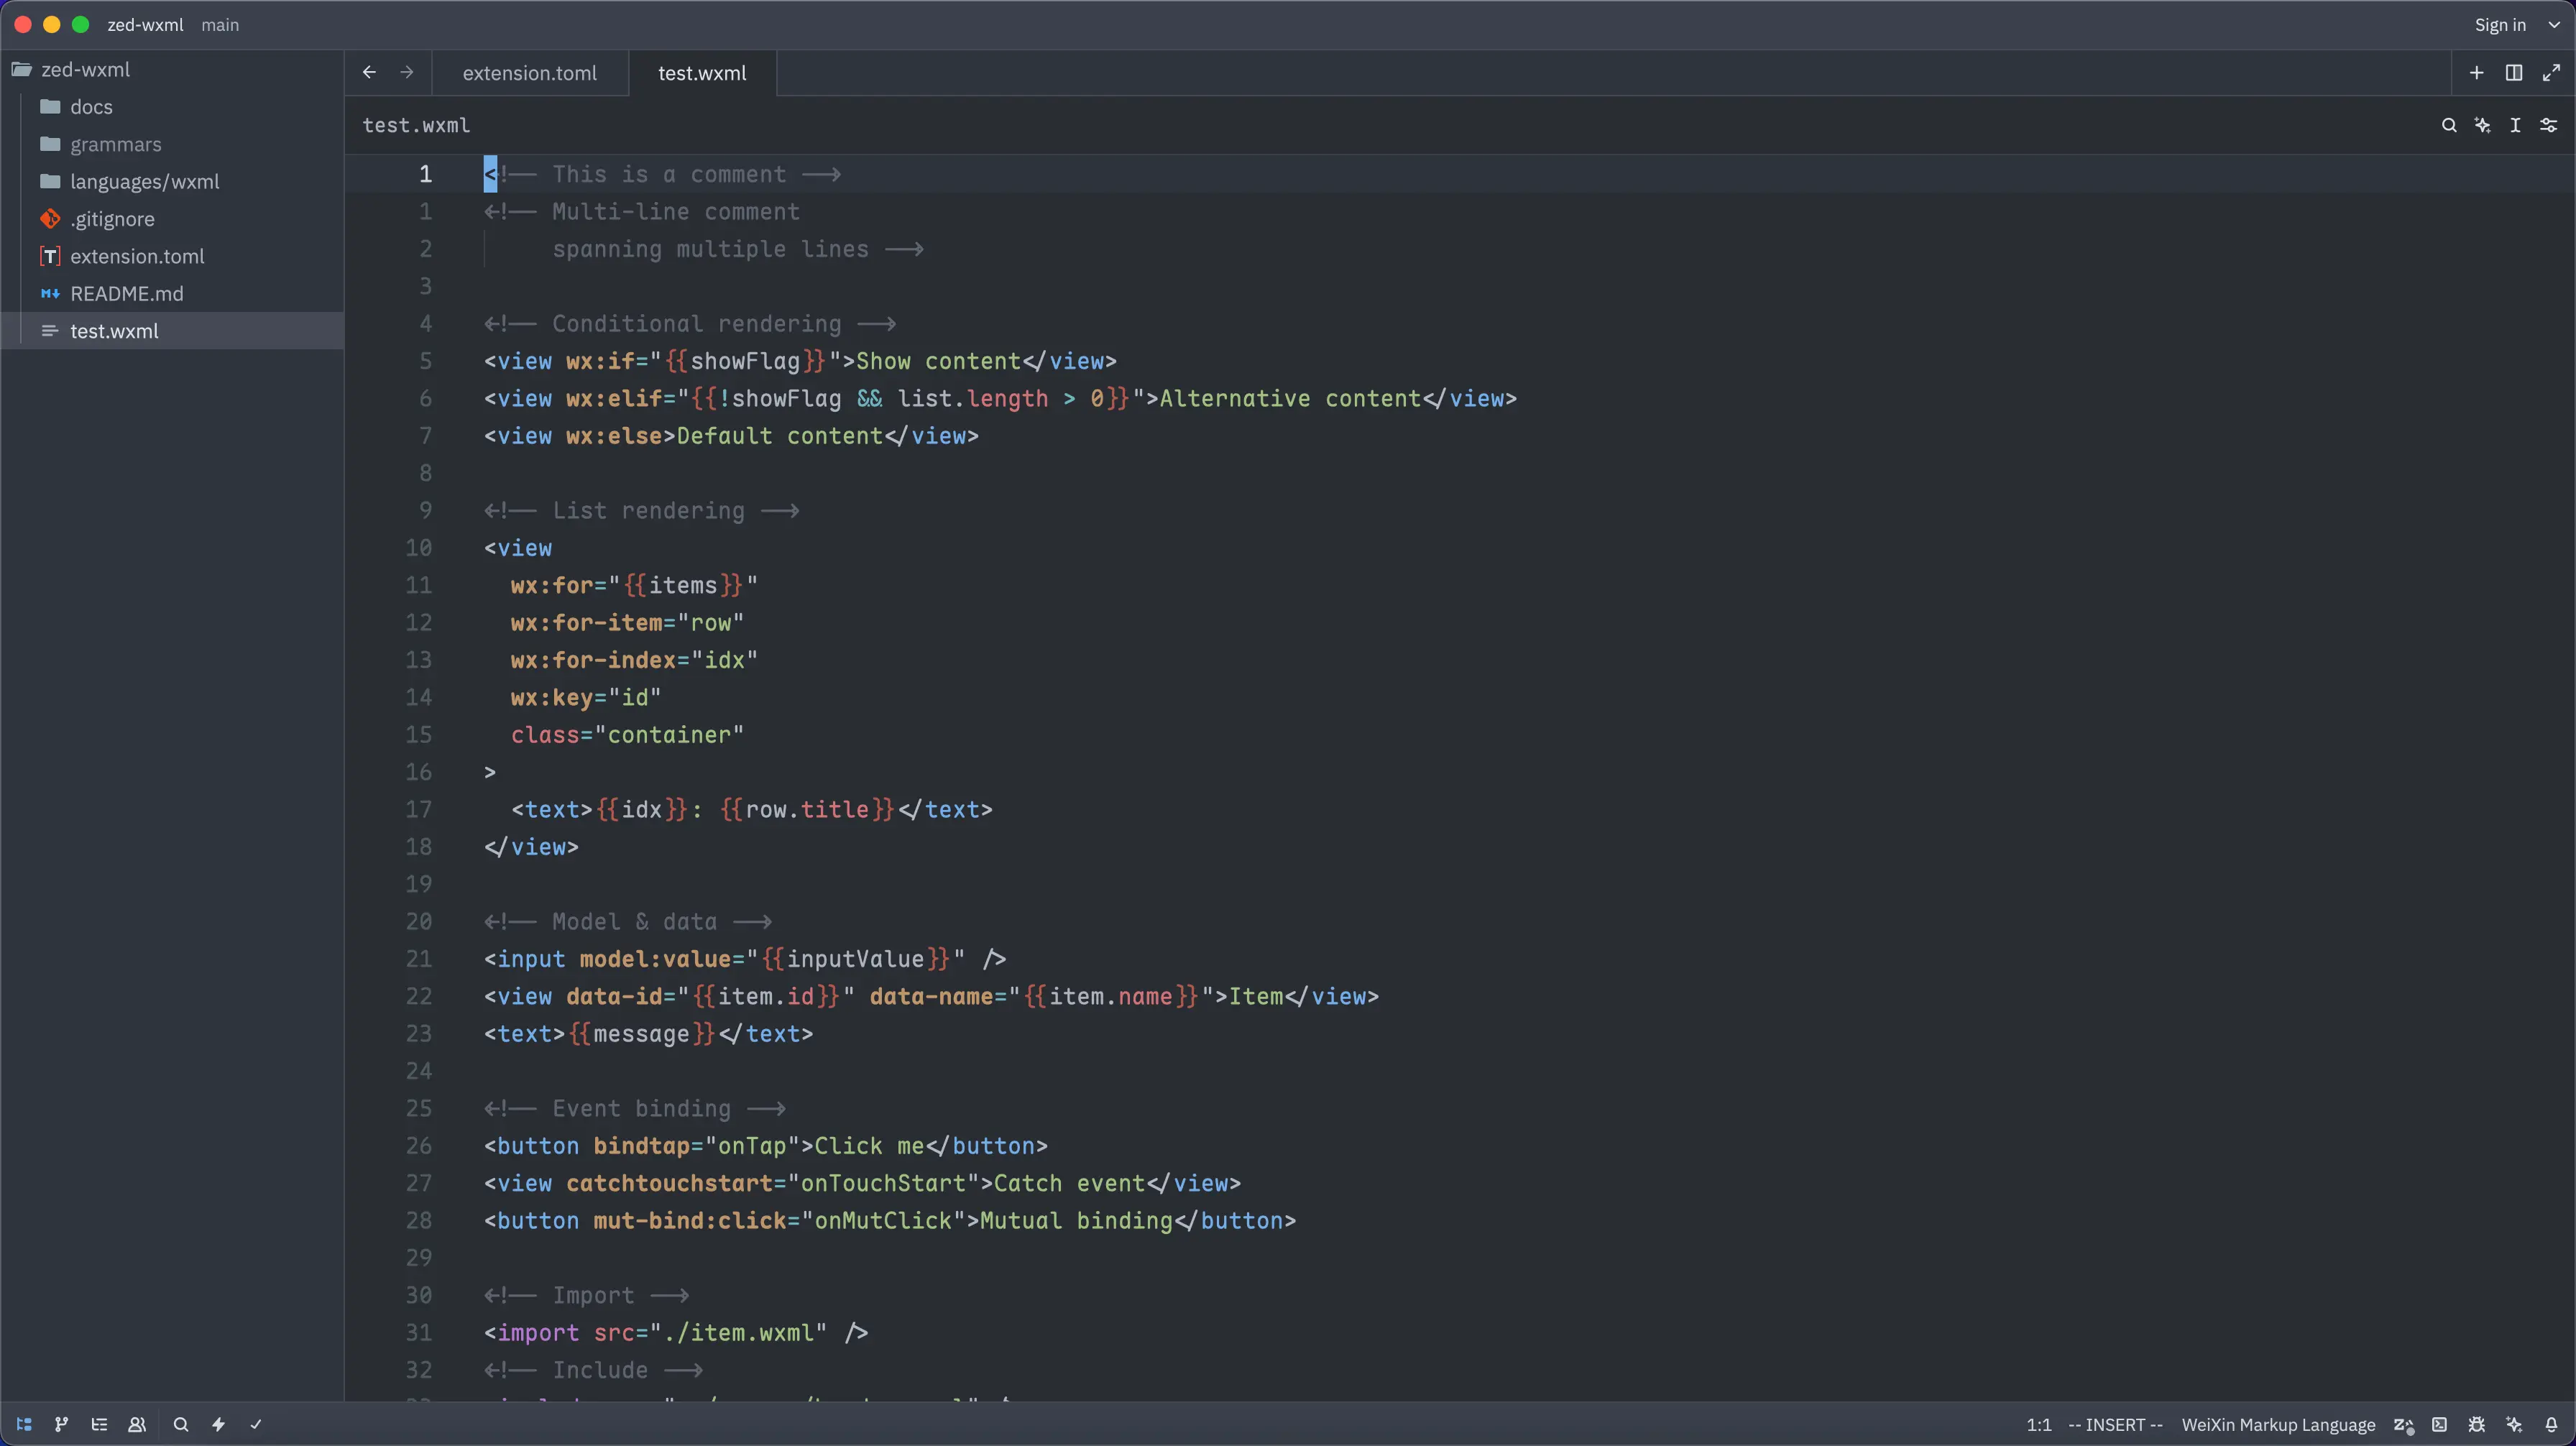Open the agent panel sparkle icon in status bar

coord(2514,1424)
